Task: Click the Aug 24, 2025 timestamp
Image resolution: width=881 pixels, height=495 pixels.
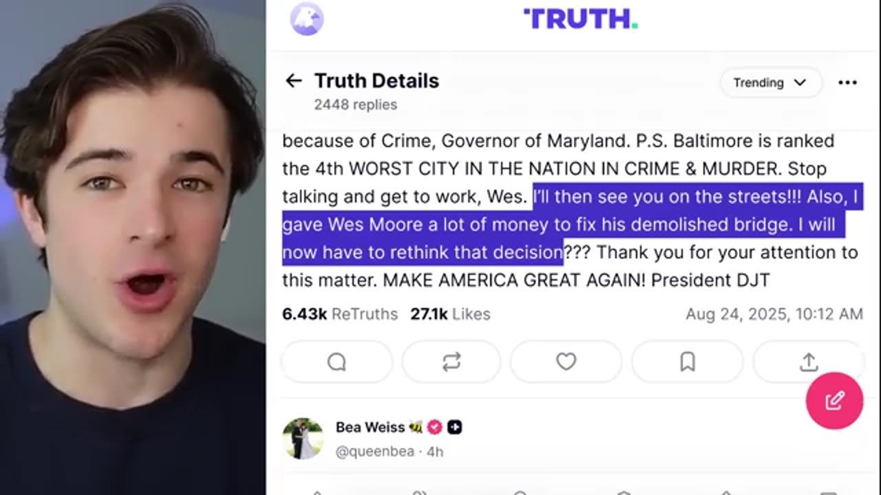Action: pyautogui.click(x=774, y=314)
